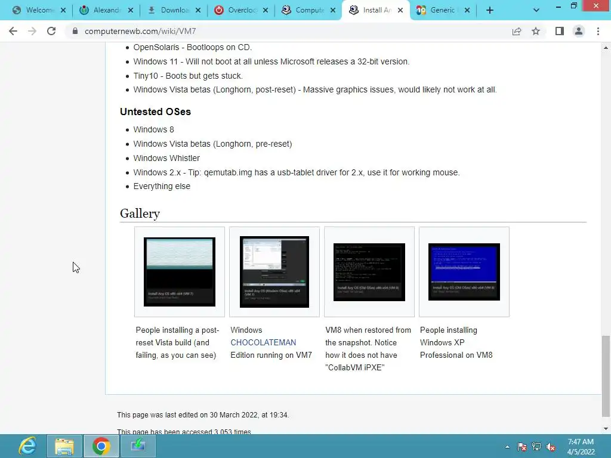The width and height of the screenshot is (611, 458).
Task: Open a new browser tab
Action: (490, 11)
